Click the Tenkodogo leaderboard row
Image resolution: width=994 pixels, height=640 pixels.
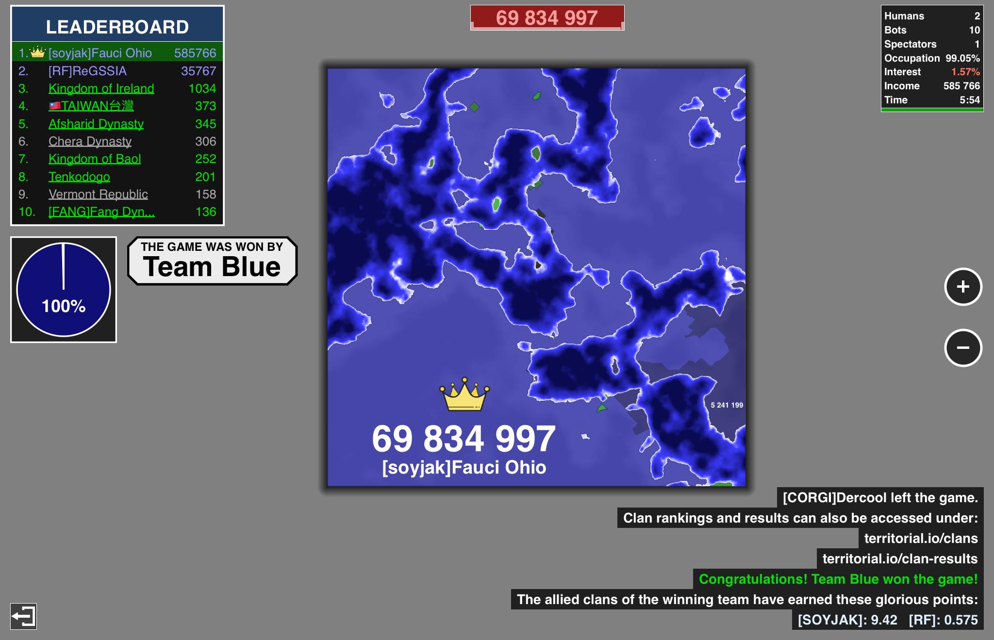coord(79,177)
